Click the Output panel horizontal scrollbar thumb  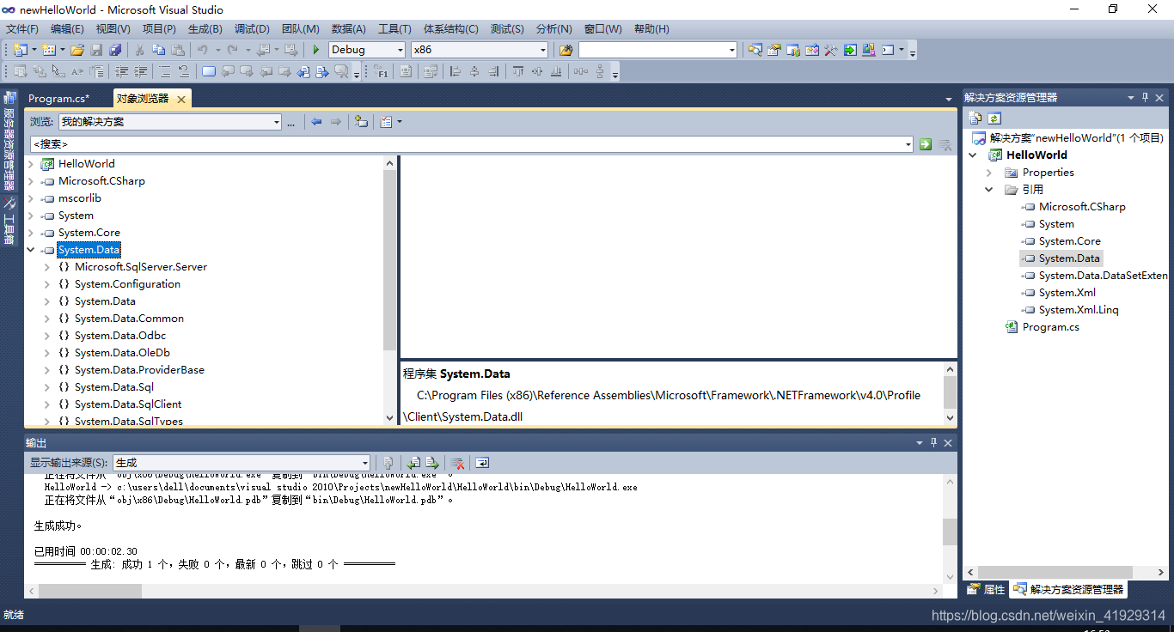click(x=90, y=591)
